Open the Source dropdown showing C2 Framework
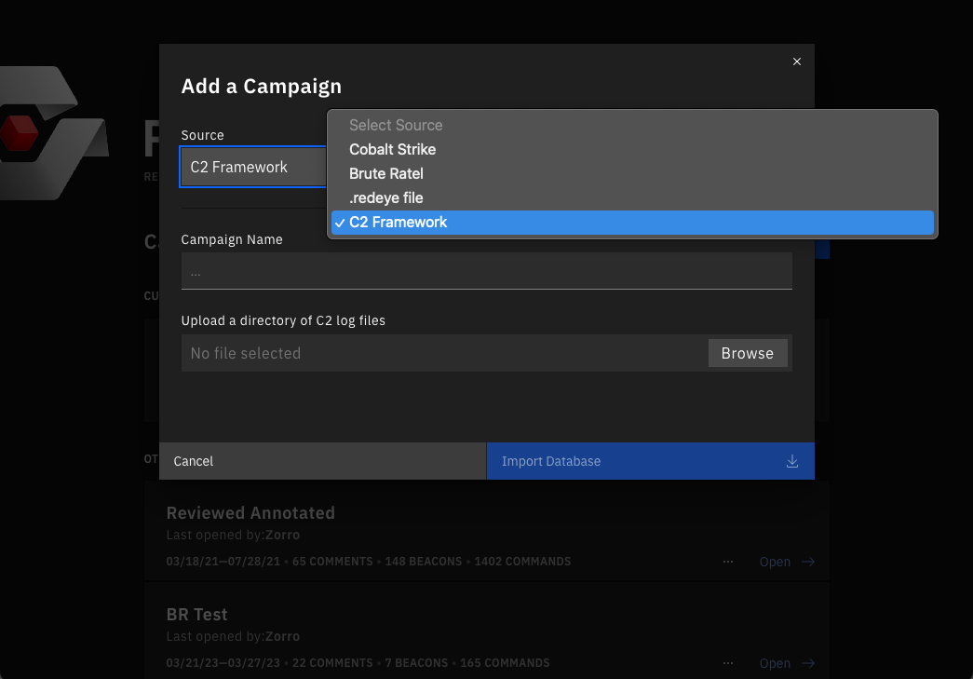Viewport: 973px width, 679px height. pos(253,167)
